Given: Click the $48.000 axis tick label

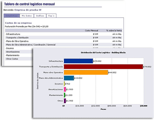Looking at the screenshot, I should click(111, 106).
